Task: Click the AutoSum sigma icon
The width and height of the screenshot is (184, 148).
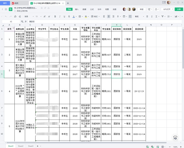Action: (156, 16)
